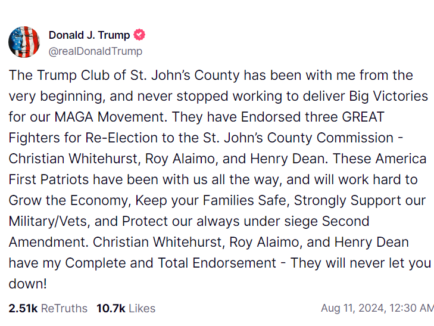Open the @realDonaldTrump handle link
The height and width of the screenshot is (326, 434).
coord(95,51)
